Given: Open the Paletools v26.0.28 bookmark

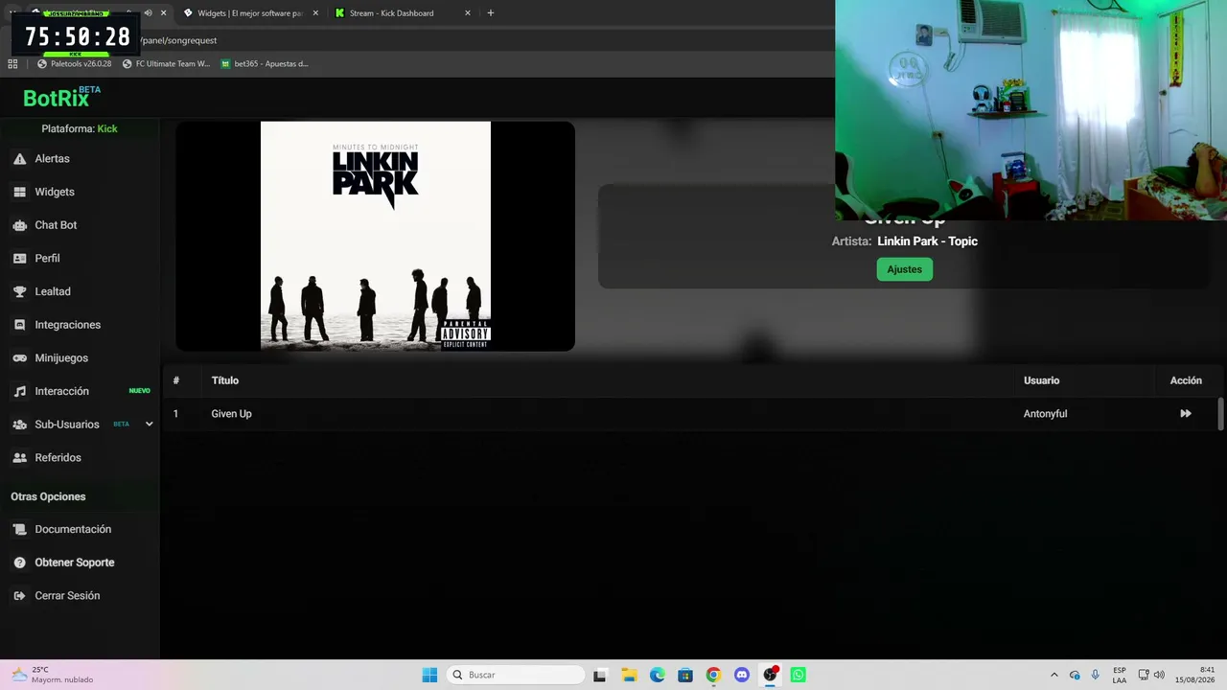Looking at the screenshot, I should click(74, 64).
